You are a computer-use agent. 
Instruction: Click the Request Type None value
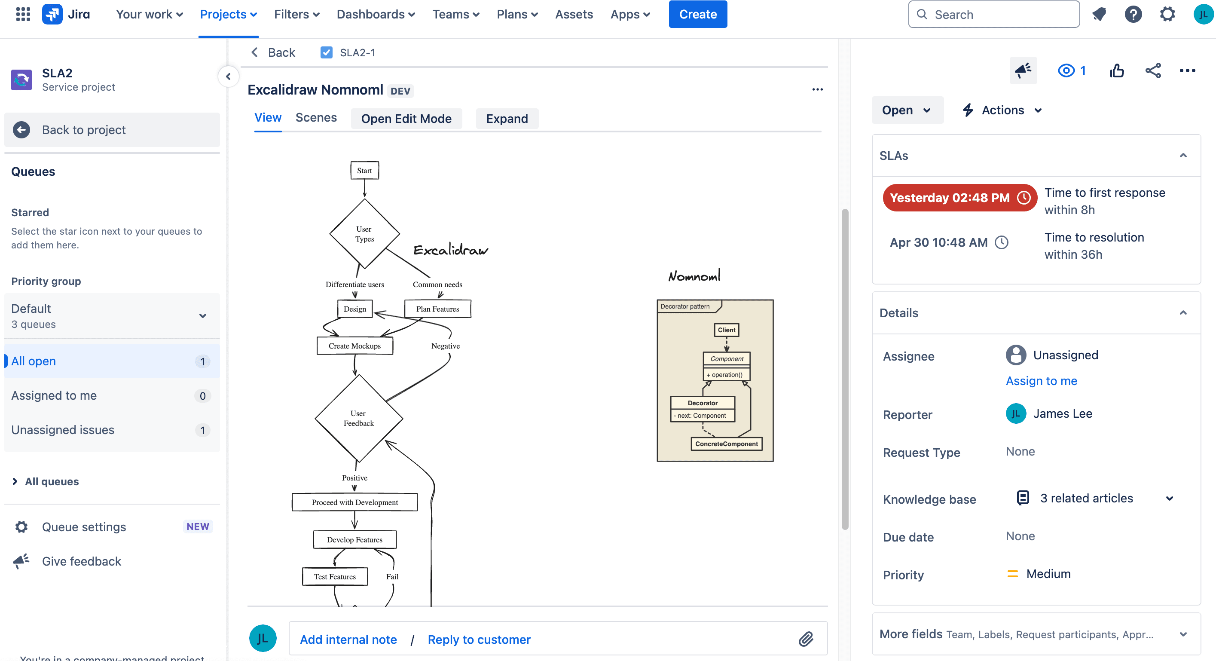pos(1020,451)
